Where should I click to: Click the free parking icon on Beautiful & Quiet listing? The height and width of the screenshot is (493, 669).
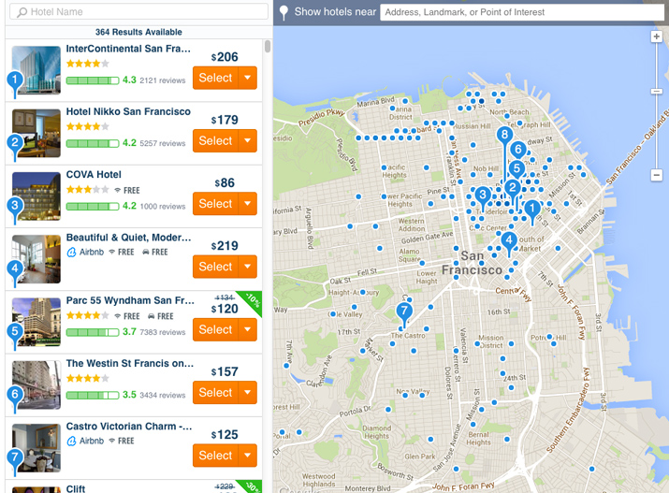[145, 252]
